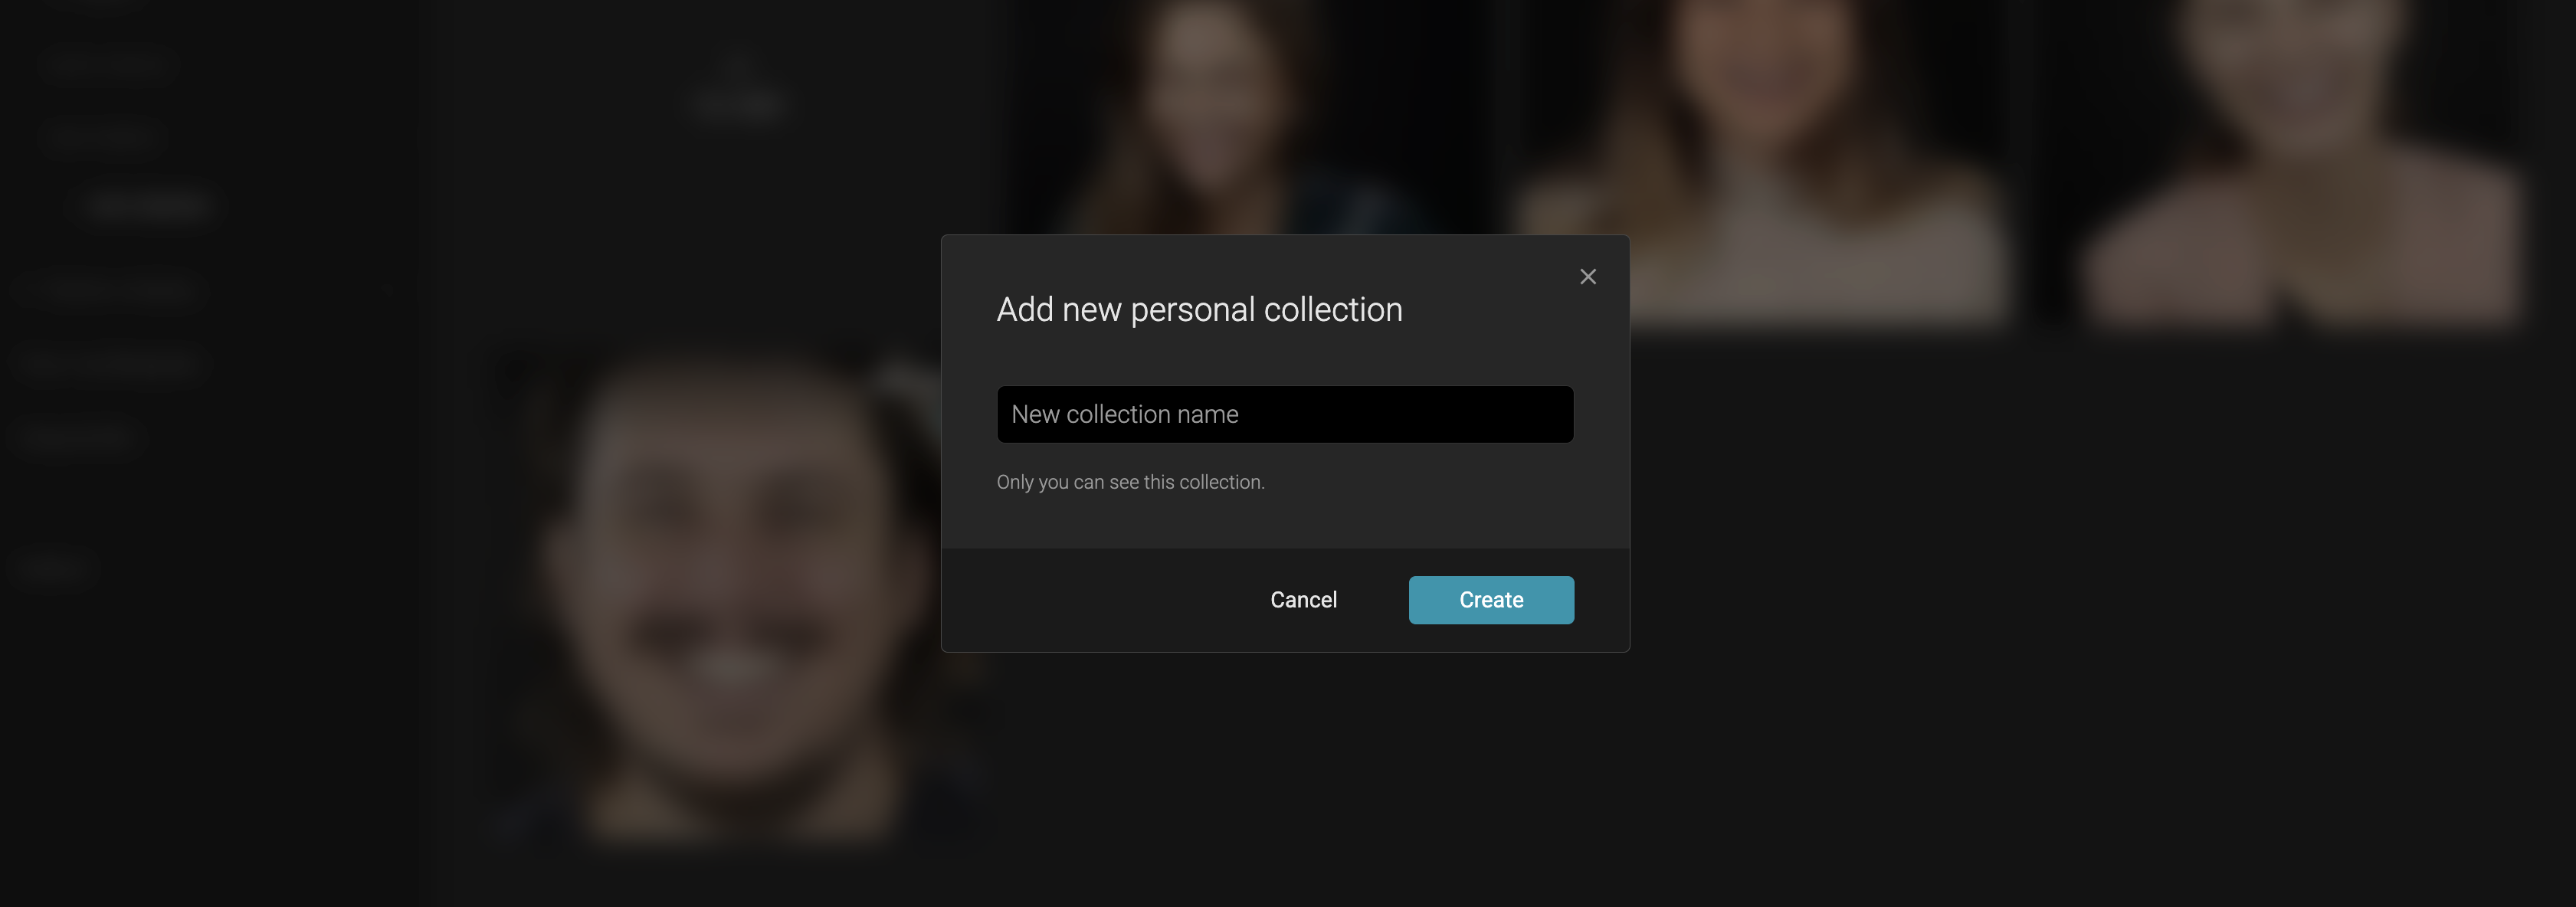
Task: Open the fourth blurred sidebar item
Action: (110, 290)
